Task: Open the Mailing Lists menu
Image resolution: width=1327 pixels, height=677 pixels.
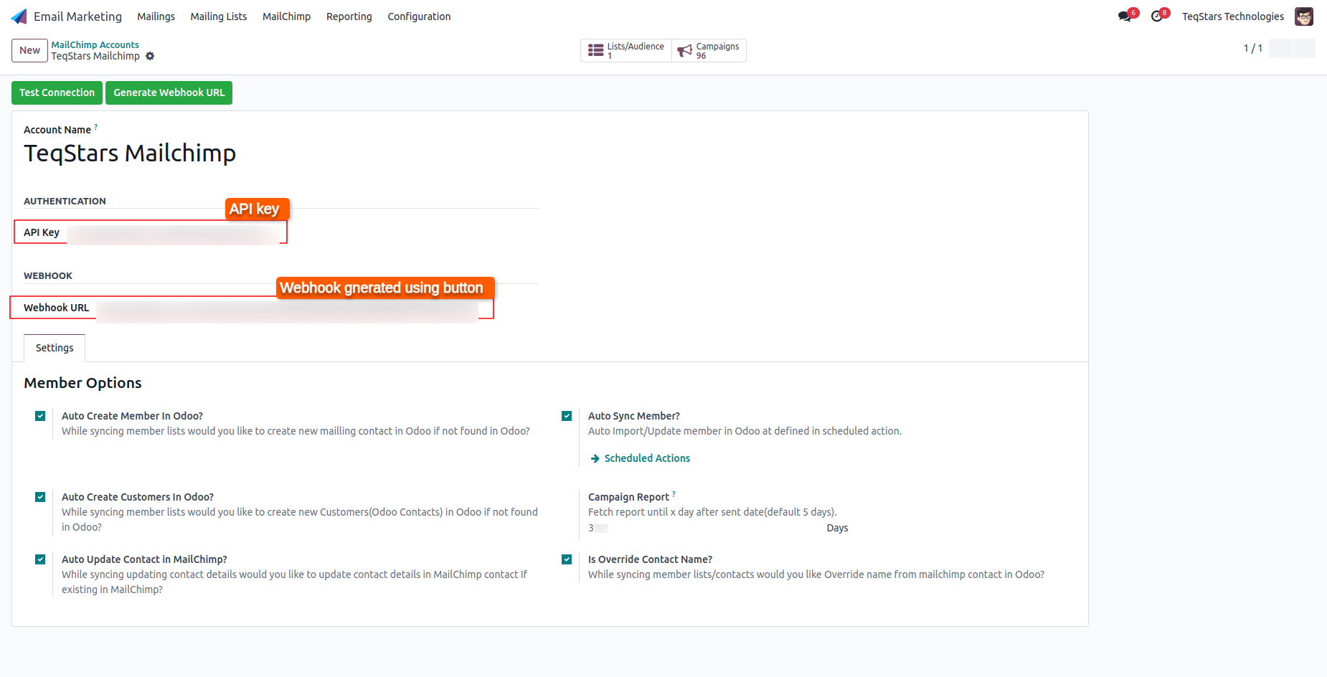Action: pyautogui.click(x=219, y=16)
